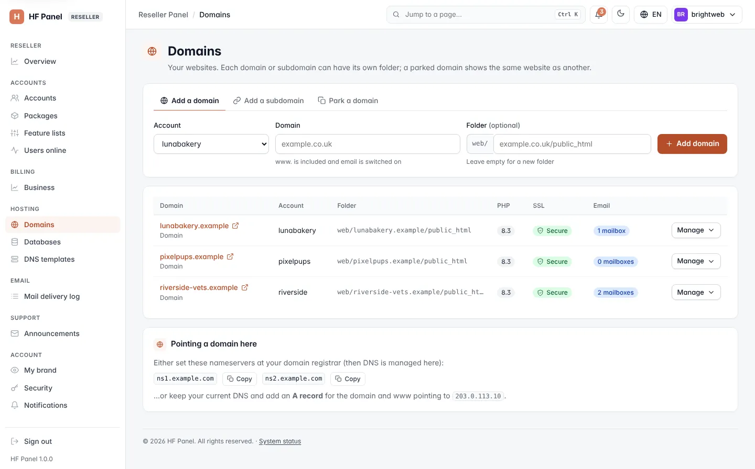Open Manage dropdown for lunabakery.example

[x=696, y=230]
